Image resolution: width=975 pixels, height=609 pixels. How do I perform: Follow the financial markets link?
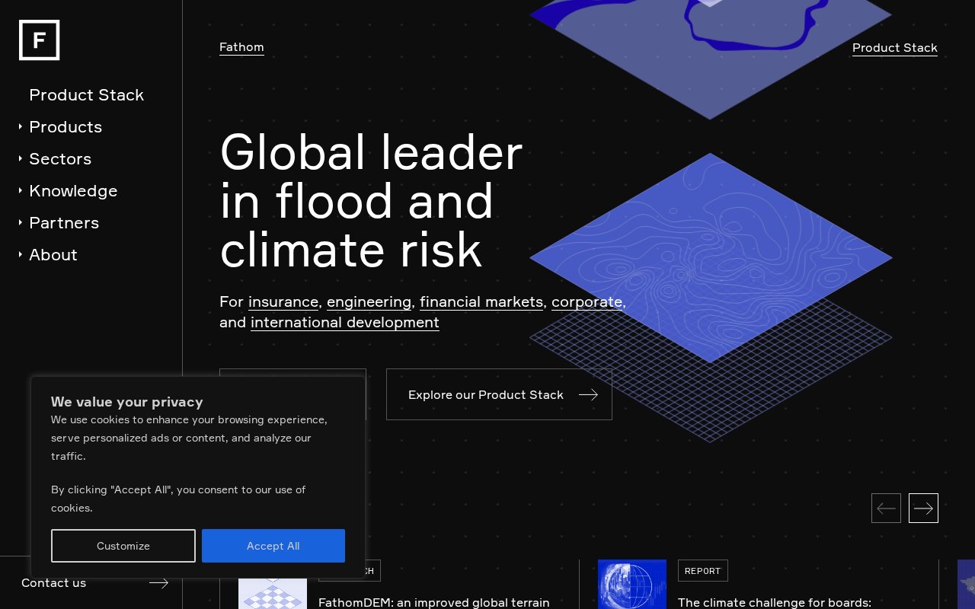pos(481,302)
